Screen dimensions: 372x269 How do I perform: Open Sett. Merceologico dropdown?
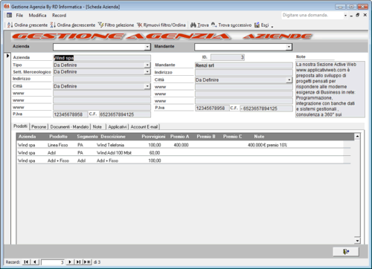tap(147, 71)
